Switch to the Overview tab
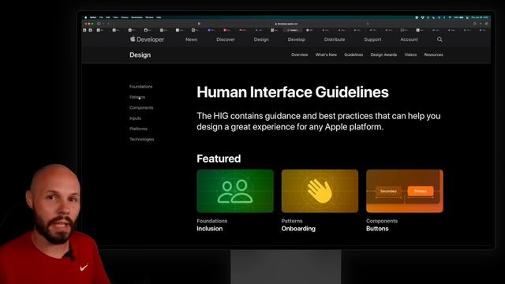This screenshot has width=505, height=284. [x=300, y=54]
